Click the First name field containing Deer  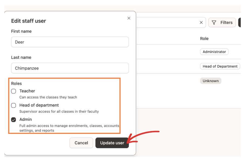[x=70, y=42]
